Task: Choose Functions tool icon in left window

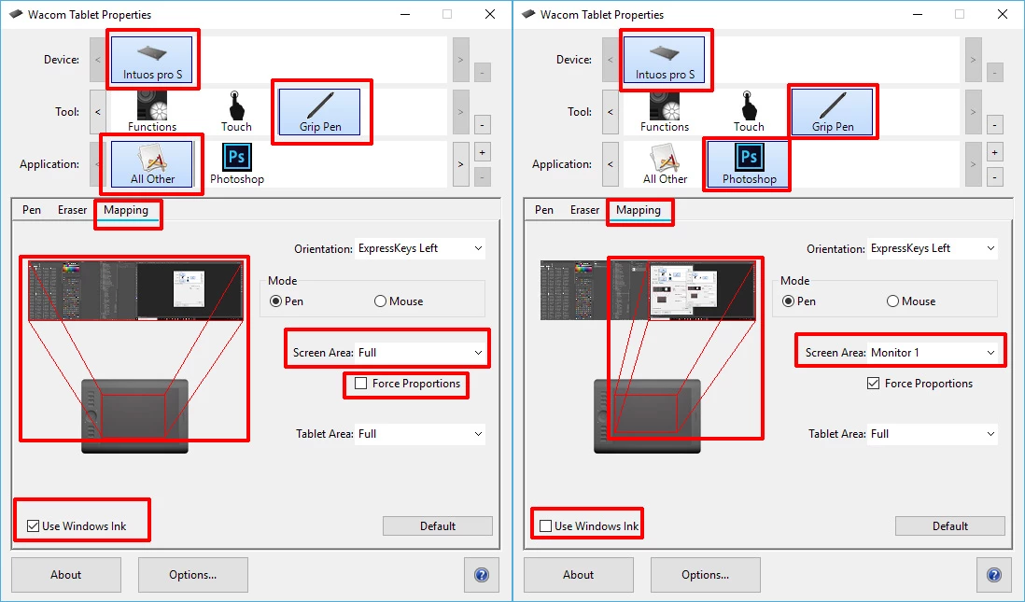Action: pyautogui.click(x=152, y=111)
